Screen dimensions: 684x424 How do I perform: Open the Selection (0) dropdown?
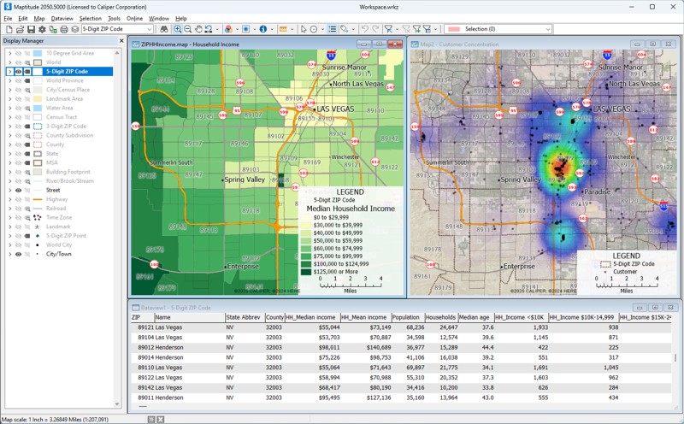(548, 29)
